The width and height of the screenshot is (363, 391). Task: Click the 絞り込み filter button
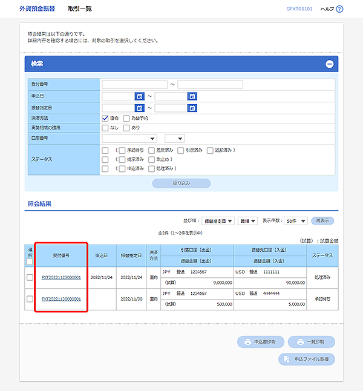point(181,183)
